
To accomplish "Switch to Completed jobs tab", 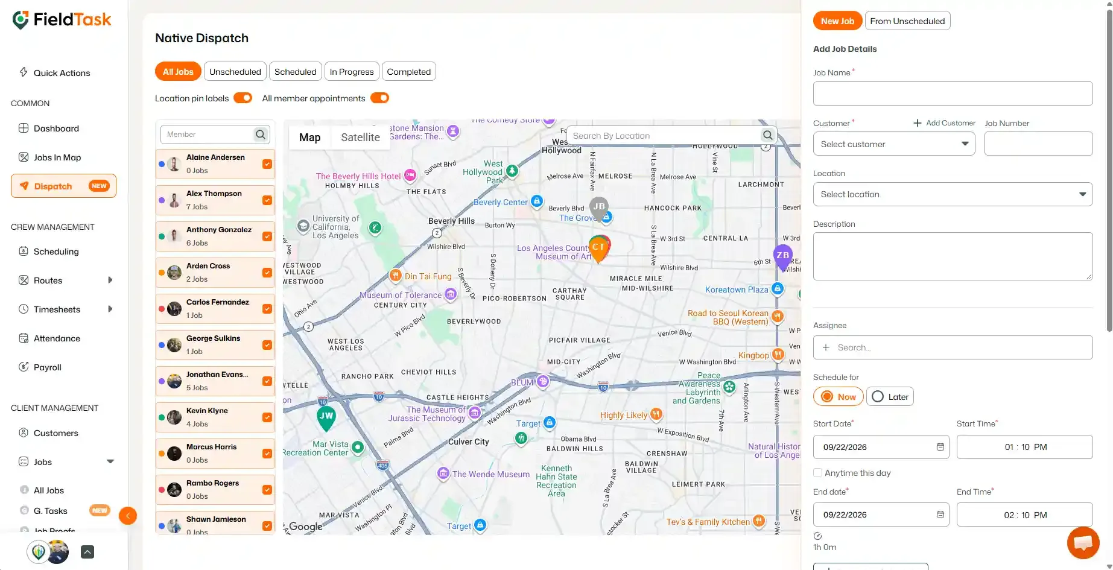I will coord(409,71).
